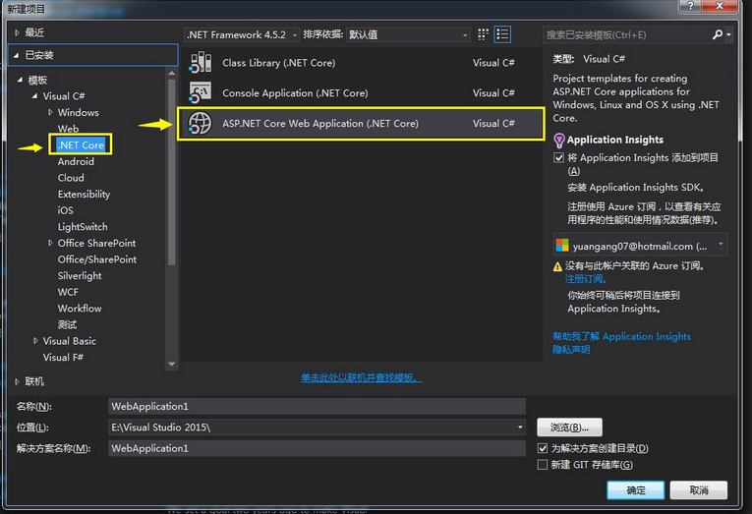Click the 浏览(B)... browse button
Viewport: 752px width, 514px height.
(x=569, y=428)
